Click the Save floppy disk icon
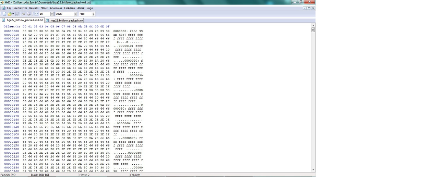This screenshot has height=177, width=439. [x=17, y=14]
